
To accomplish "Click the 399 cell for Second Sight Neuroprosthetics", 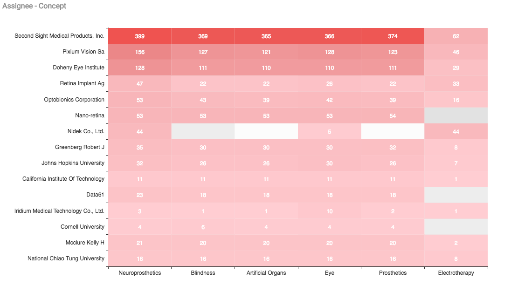I will click(139, 36).
